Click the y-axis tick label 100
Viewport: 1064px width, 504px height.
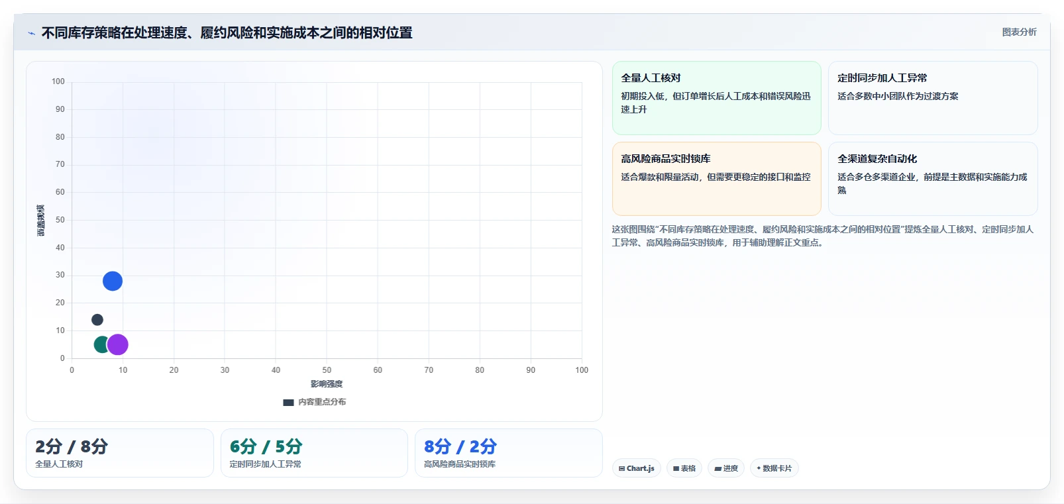(58, 81)
